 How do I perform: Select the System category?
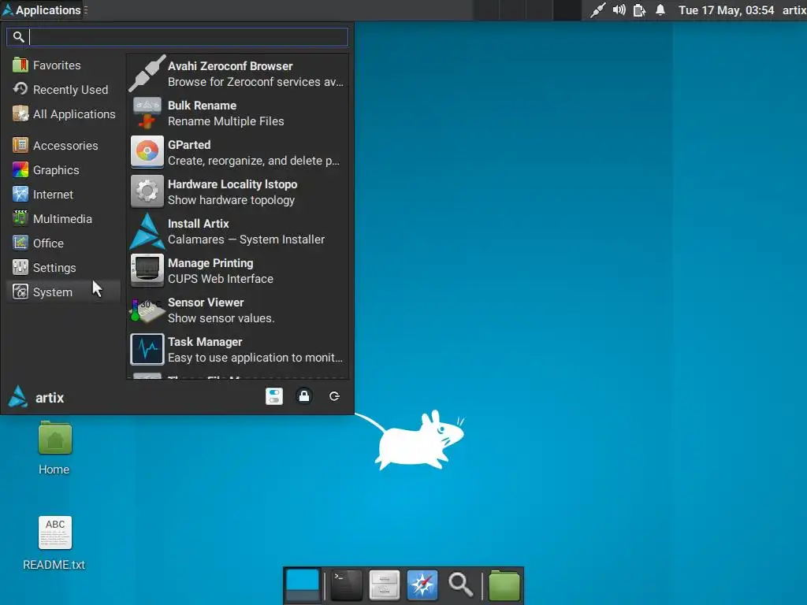pos(63,291)
